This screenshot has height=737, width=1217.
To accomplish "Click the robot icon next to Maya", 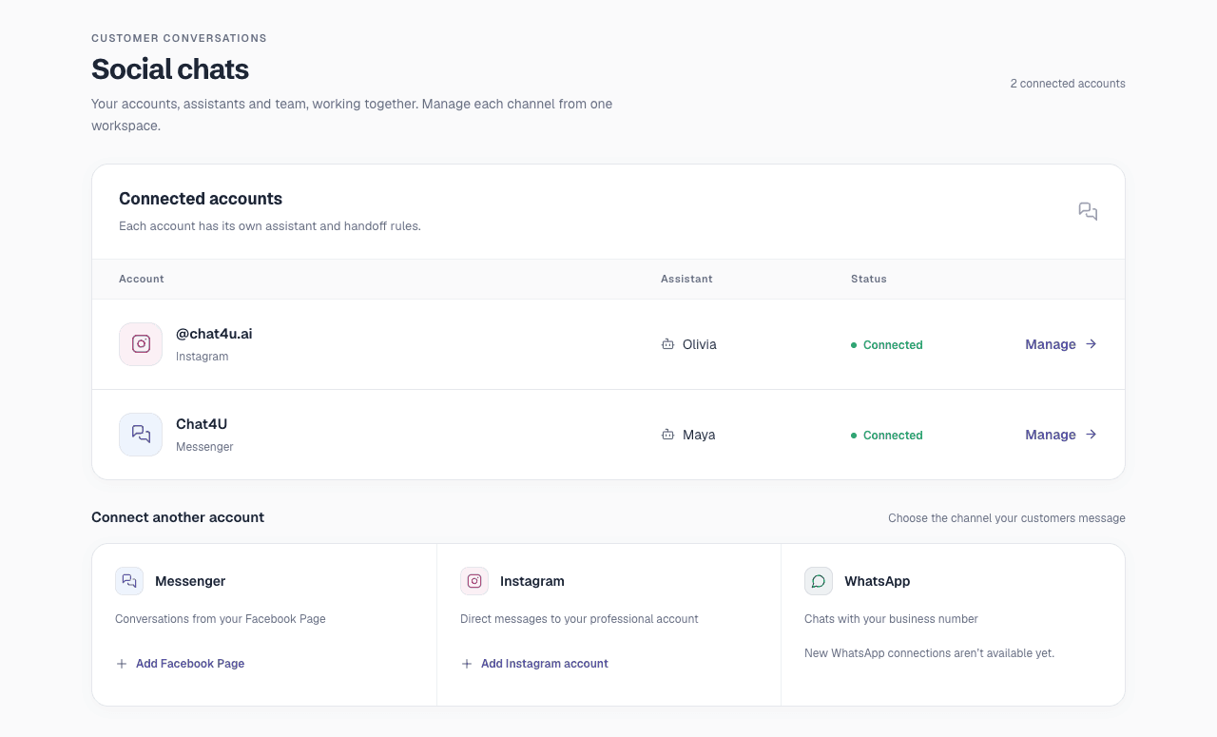I will [667, 435].
